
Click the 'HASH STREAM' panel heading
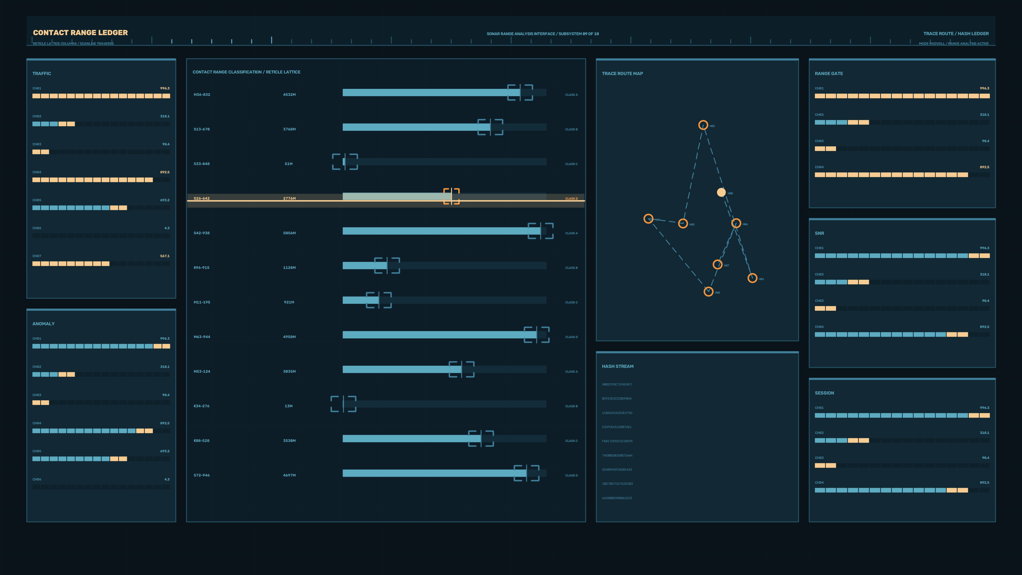618,366
